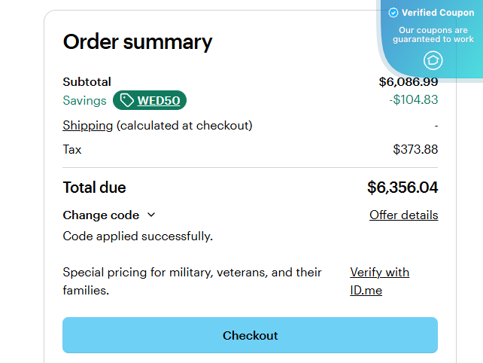
Task: Click the savings amount -$104.83
Action: click(412, 99)
